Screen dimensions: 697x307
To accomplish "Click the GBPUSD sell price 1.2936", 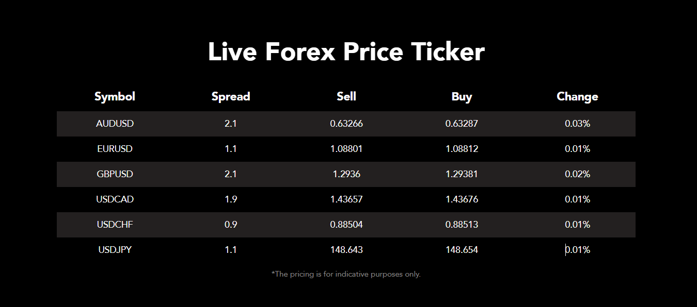I will (x=346, y=174).
